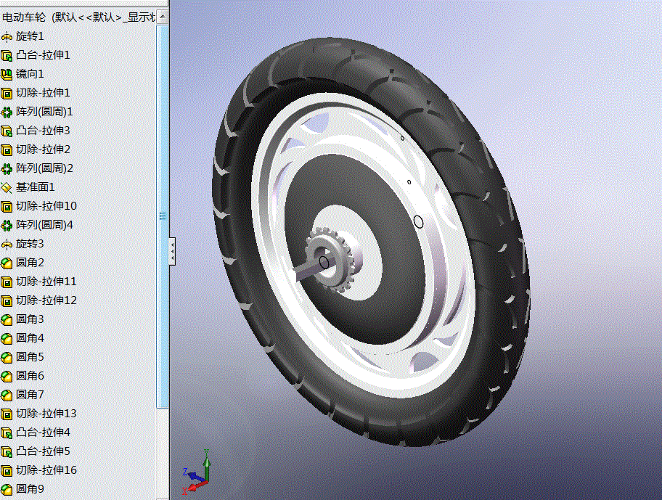Select feature text 旋转3
This screenshot has height=500, width=662.
click(x=30, y=244)
